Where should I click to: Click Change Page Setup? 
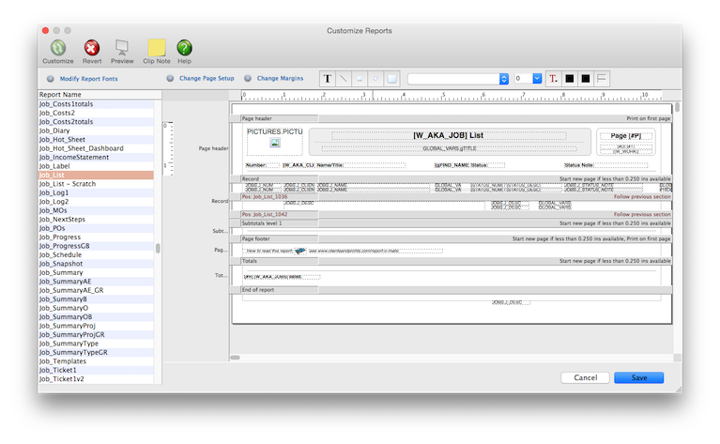click(x=207, y=79)
